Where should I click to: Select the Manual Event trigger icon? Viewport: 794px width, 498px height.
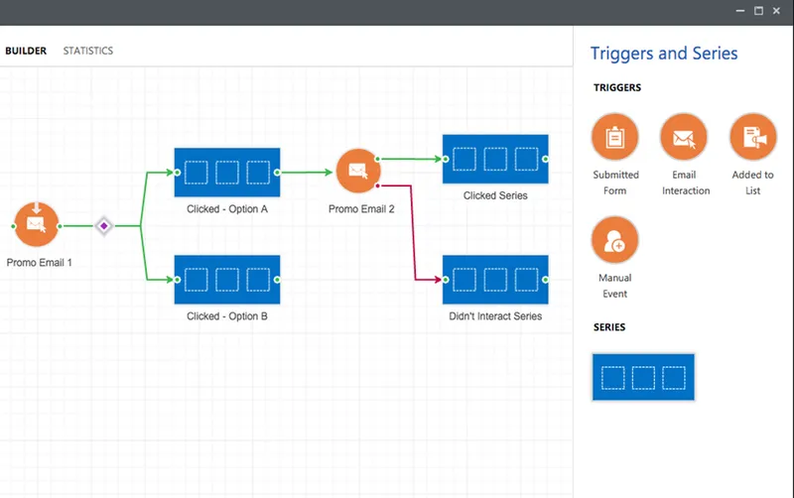point(614,240)
